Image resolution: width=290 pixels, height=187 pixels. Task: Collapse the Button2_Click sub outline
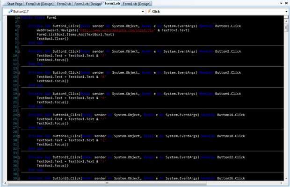pos(19,52)
